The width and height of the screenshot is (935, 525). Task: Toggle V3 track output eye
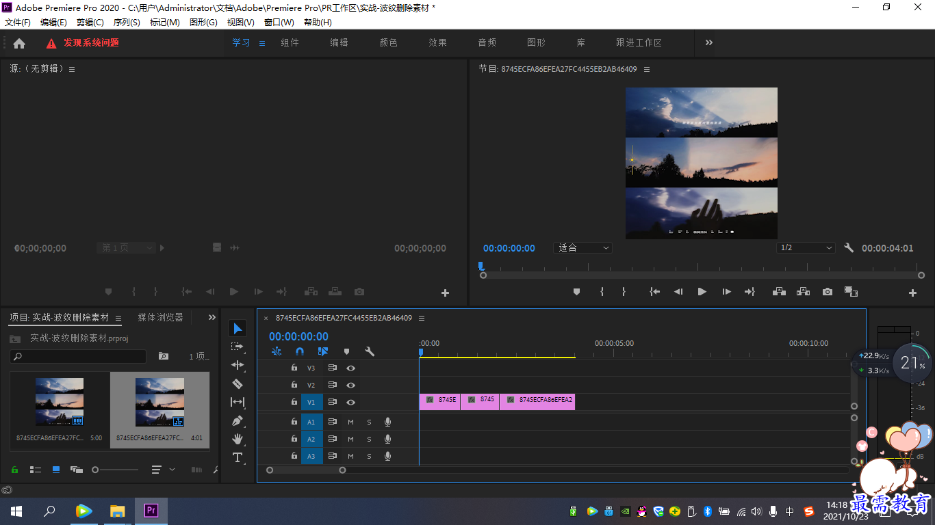pyautogui.click(x=350, y=368)
